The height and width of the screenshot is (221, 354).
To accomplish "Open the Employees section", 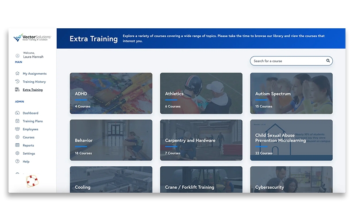I will pyautogui.click(x=31, y=129).
